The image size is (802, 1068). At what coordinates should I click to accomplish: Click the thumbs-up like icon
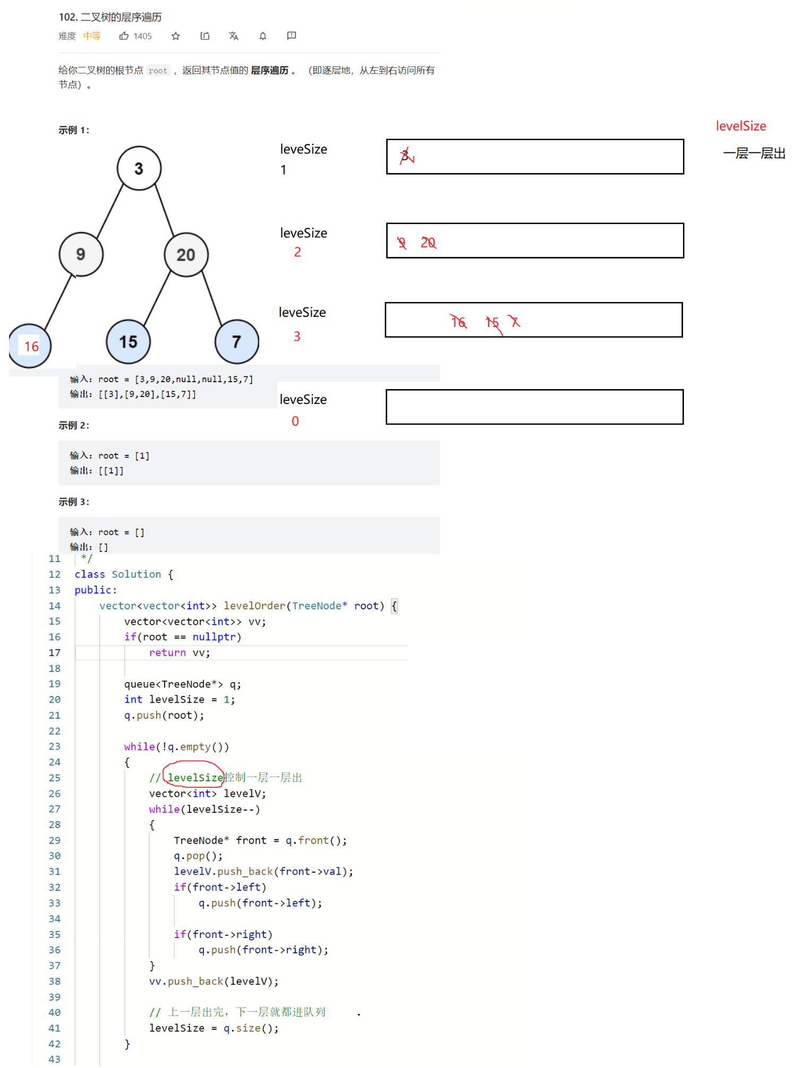point(124,36)
